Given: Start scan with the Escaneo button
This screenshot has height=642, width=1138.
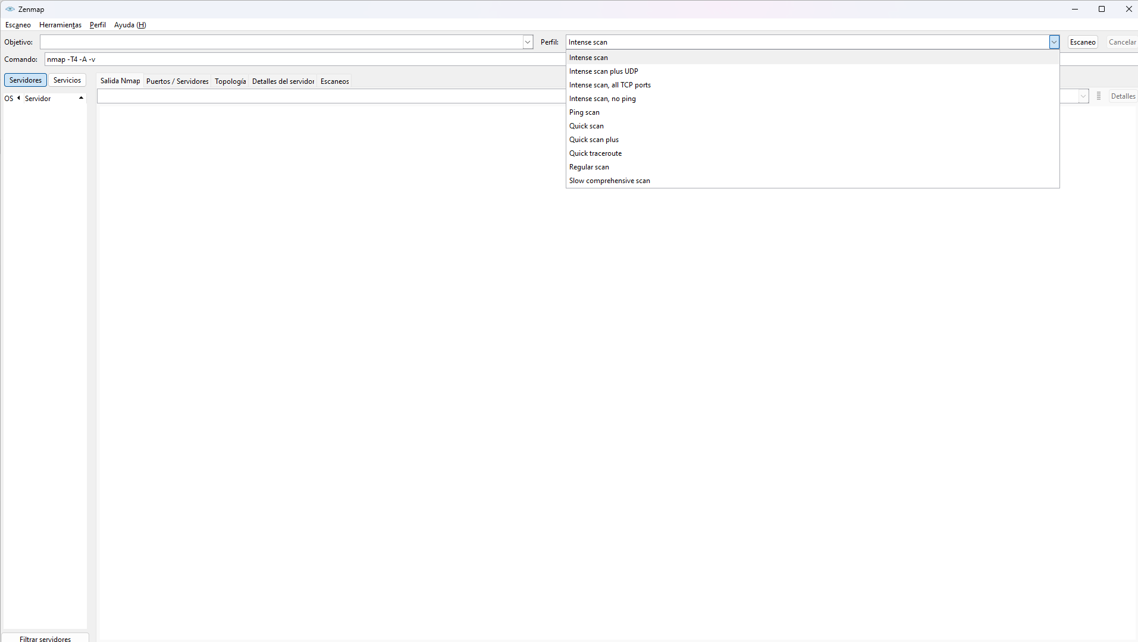Looking at the screenshot, I should tap(1083, 42).
